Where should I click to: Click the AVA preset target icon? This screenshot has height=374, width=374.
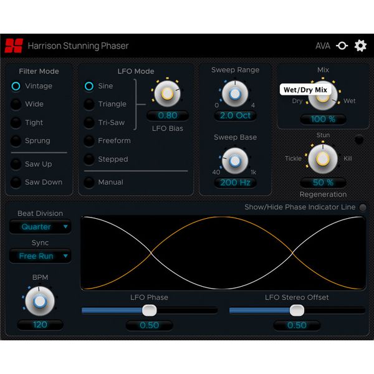point(342,46)
